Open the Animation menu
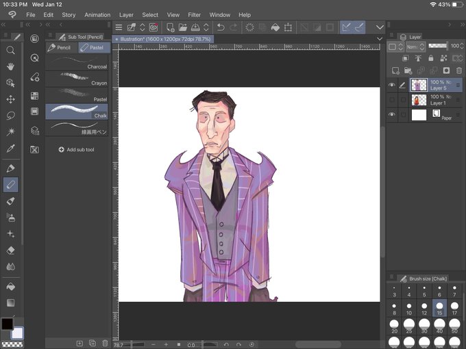466x349 pixels. (x=97, y=15)
